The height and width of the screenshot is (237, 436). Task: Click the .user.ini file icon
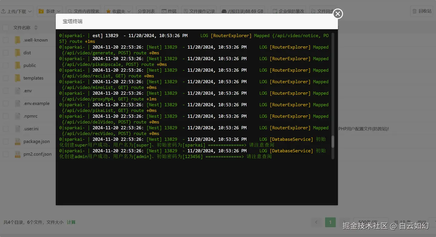[18, 129]
